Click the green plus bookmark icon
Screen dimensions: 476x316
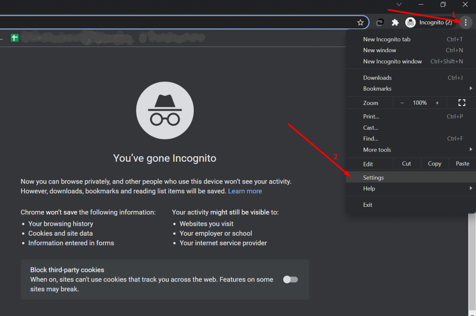(14, 38)
